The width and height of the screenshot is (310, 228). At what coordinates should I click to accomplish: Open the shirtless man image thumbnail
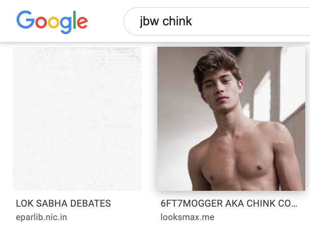pyautogui.click(x=231, y=119)
